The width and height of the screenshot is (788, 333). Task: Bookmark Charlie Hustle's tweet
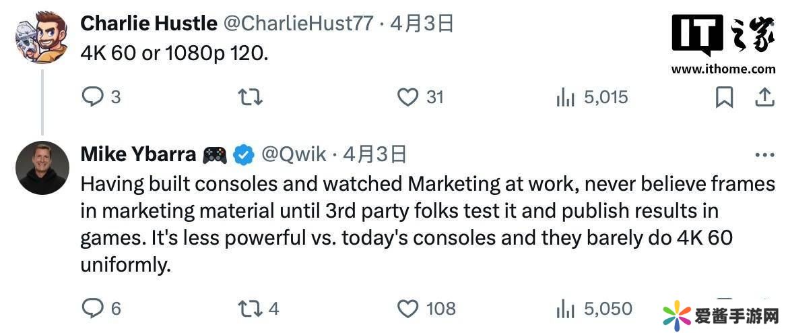click(723, 98)
